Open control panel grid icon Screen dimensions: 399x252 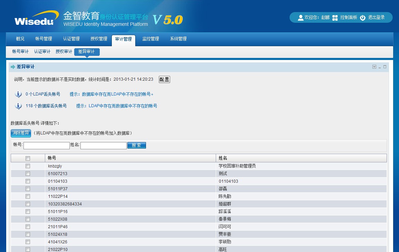click(x=335, y=18)
